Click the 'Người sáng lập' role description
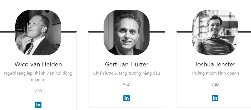Screen dimensions: 251x110 [38, 76]
